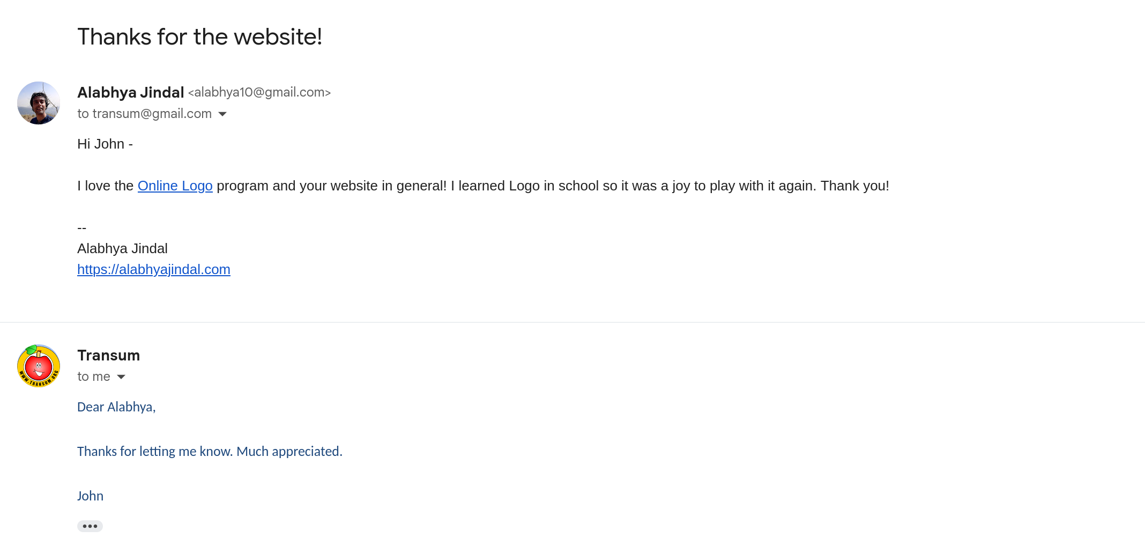Click the Transum sender name
This screenshot has width=1145, height=560.
coord(108,355)
